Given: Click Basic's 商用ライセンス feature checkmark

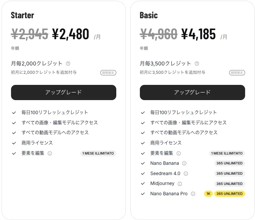Looking at the screenshot, I should [143, 143].
